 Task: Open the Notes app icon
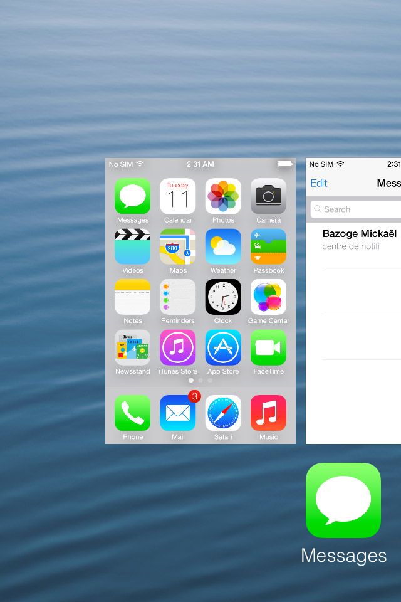[132, 297]
